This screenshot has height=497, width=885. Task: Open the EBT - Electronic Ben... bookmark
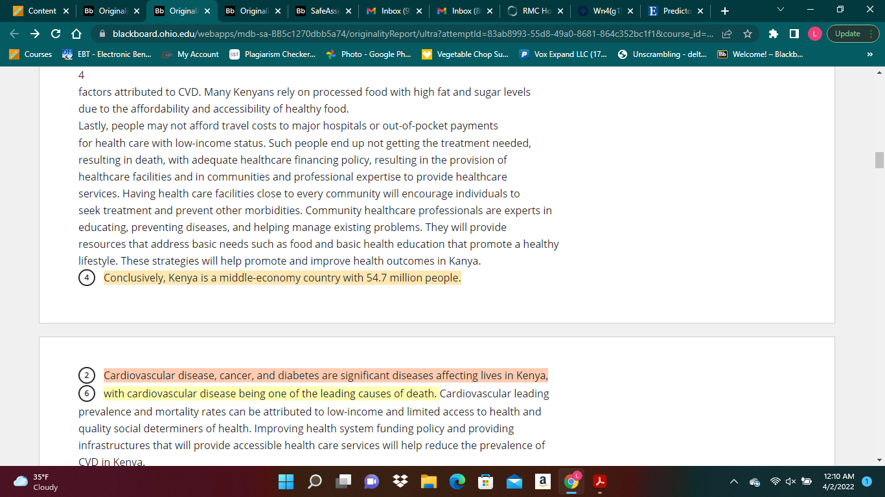pyautogui.click(x=107, y=54)
